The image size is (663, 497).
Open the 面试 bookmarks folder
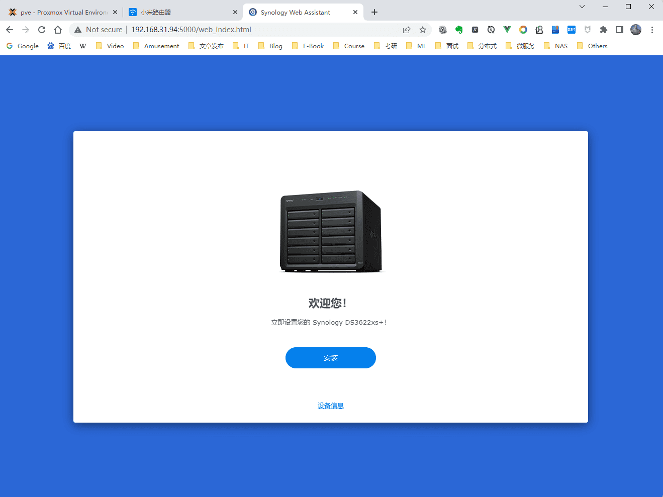coord(447,46)
